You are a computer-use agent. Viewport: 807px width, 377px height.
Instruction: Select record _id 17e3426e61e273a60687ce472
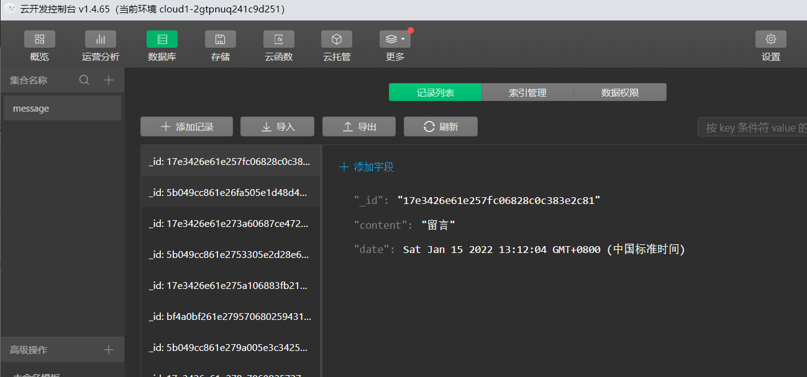pyautogui.click(x=230, y=223)
